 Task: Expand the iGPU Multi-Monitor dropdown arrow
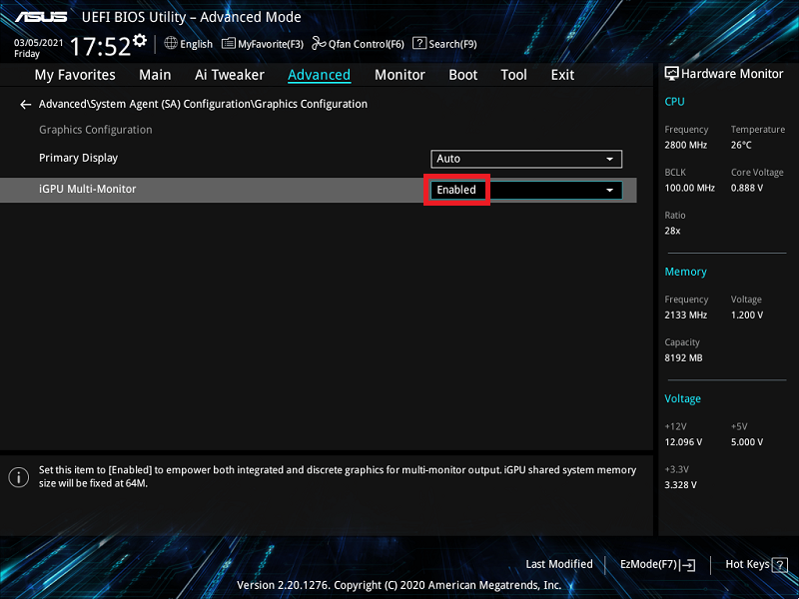coord(609,190)
